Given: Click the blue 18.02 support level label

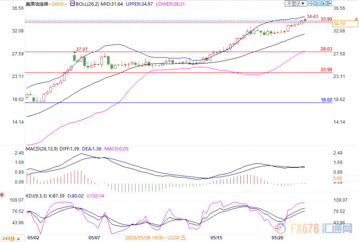Looking at the screenshot, I should click(326, 99).
